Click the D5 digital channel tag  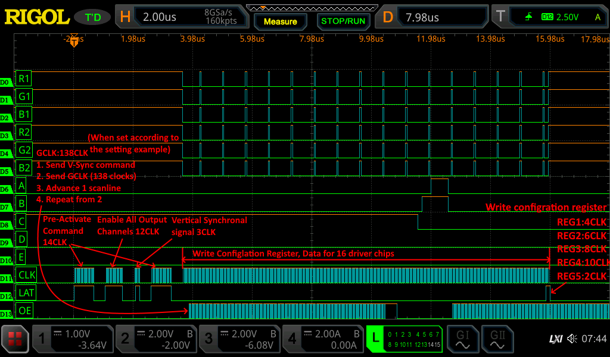point(5,172)
